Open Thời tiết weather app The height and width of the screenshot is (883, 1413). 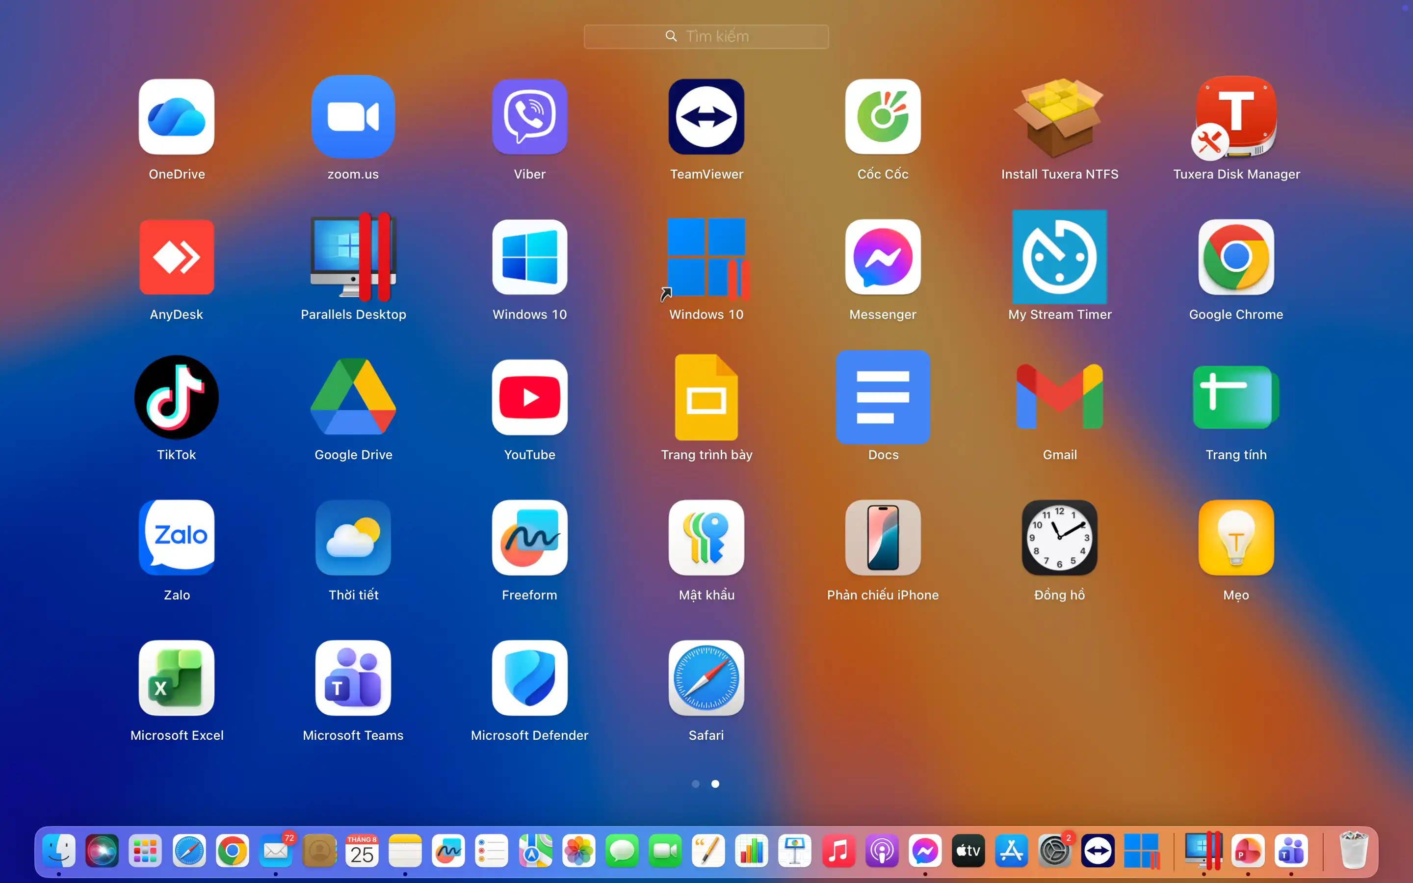click(353, 537)
